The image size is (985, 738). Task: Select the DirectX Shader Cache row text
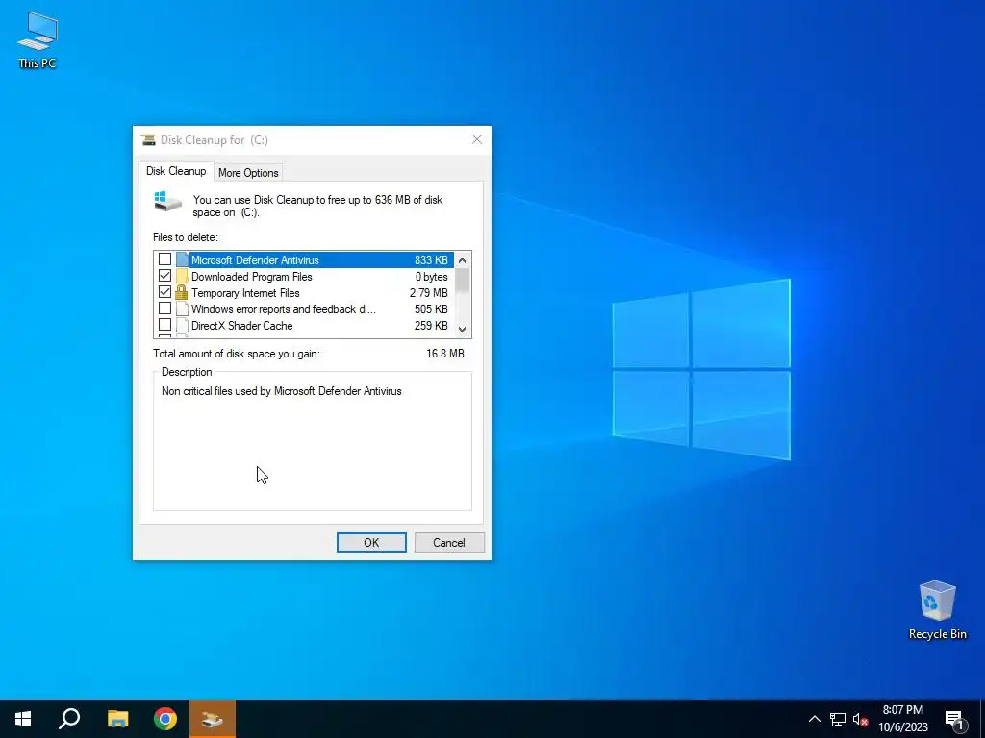pyautogui.click(x=241, y=325)
